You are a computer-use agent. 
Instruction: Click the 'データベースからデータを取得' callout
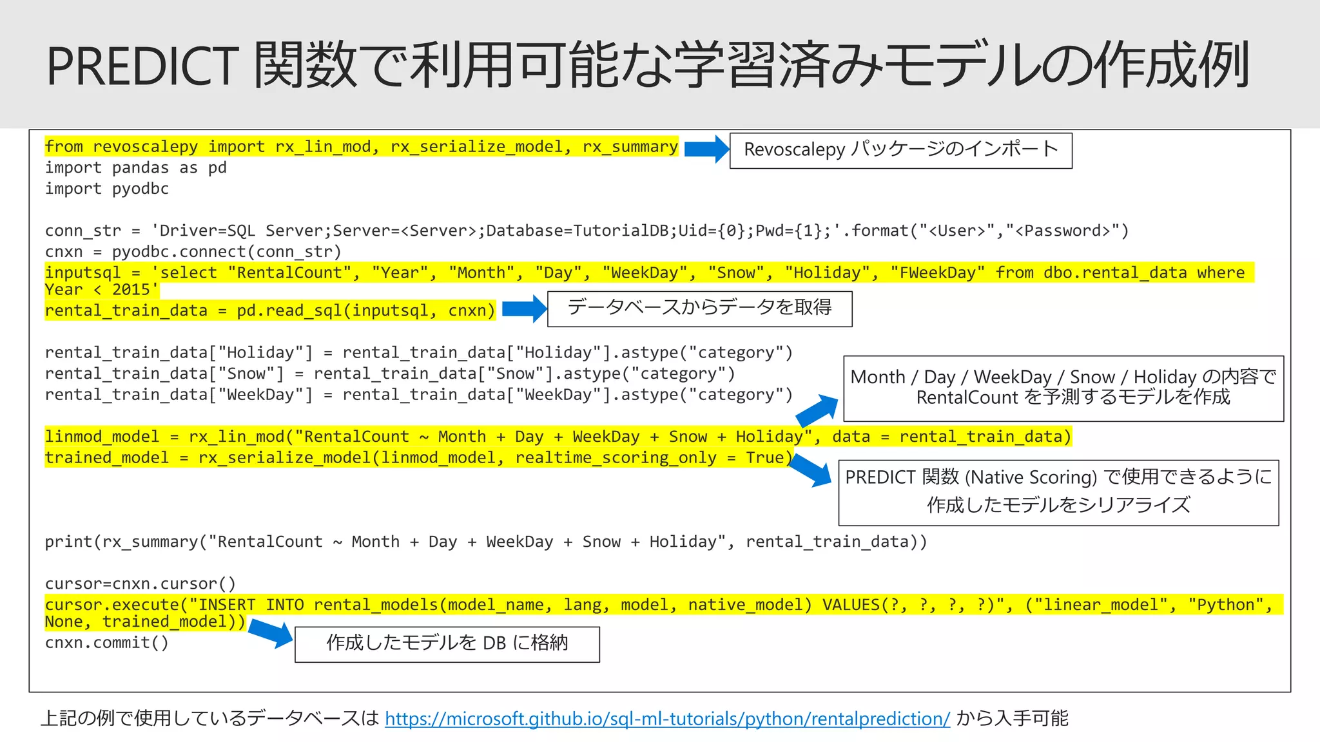[x=700, y=309]
